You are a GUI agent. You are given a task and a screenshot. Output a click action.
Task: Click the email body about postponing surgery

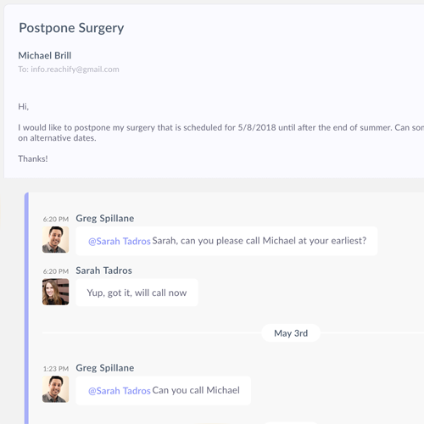tap(220, 132)
